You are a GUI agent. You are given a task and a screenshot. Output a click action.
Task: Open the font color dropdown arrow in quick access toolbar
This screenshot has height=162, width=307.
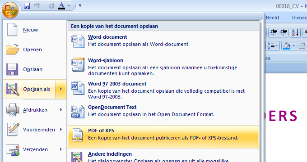pos(69,6)
